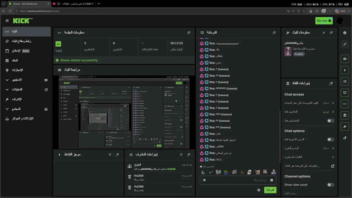Open الإنجازات in the sidebar

(x=26, y=70)
